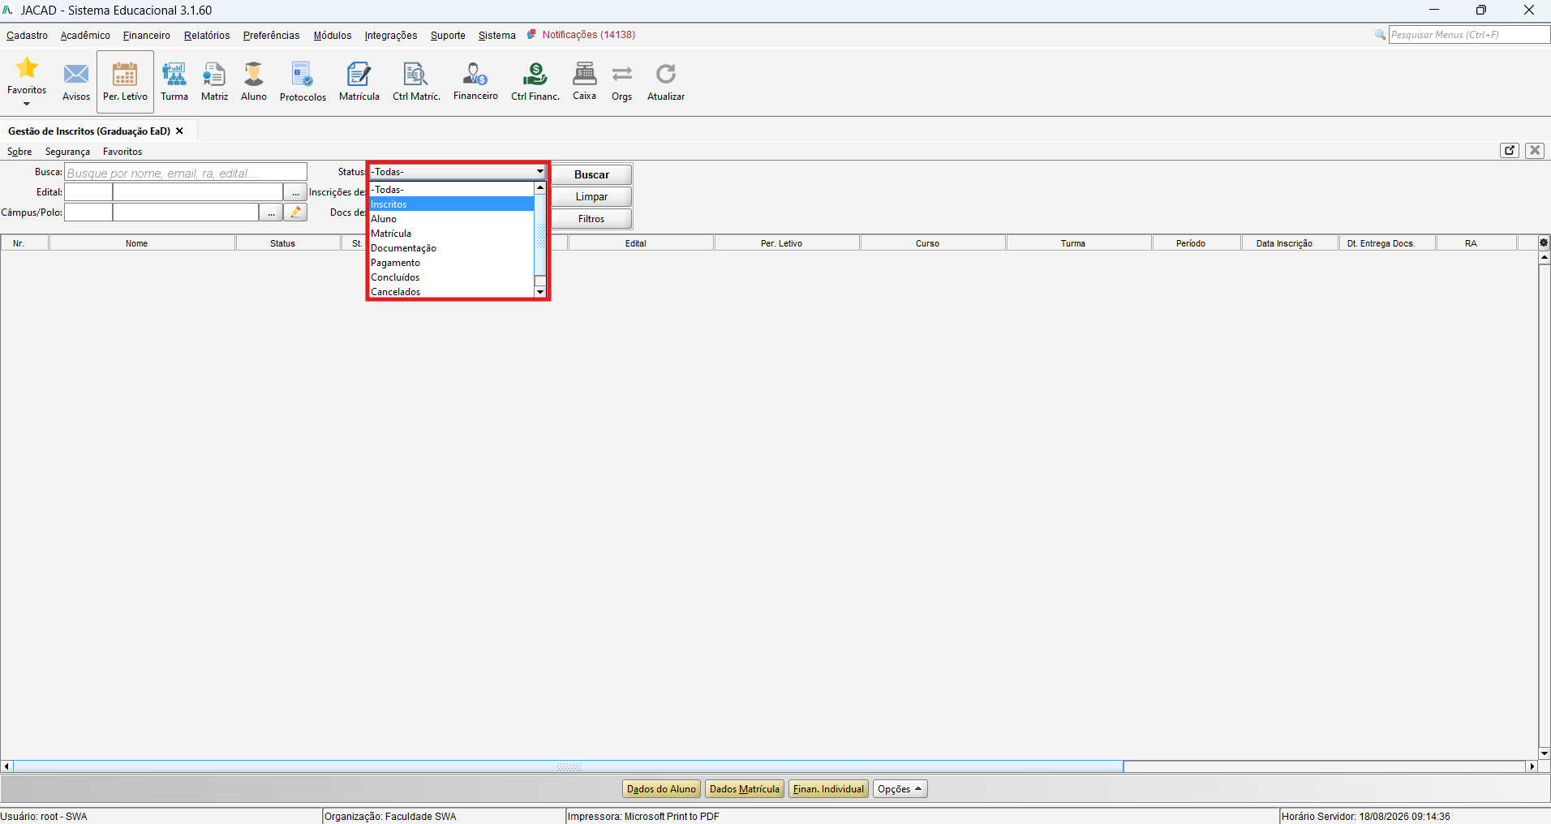
Task: Open the Favoritos star toolbar icon
Action: click(x=27, y=68)
